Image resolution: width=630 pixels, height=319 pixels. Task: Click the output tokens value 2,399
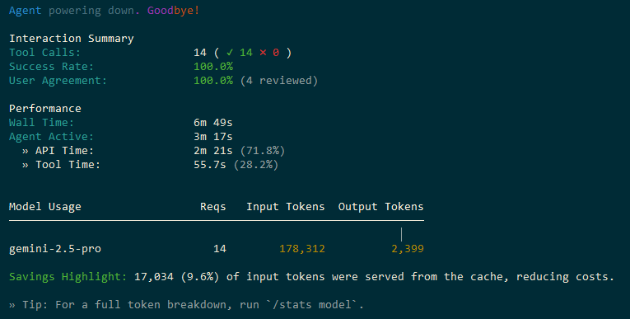pos(408,249)
